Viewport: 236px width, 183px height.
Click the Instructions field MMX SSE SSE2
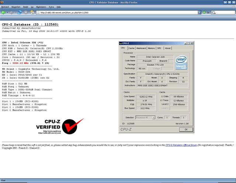click(x=162, y=86)
